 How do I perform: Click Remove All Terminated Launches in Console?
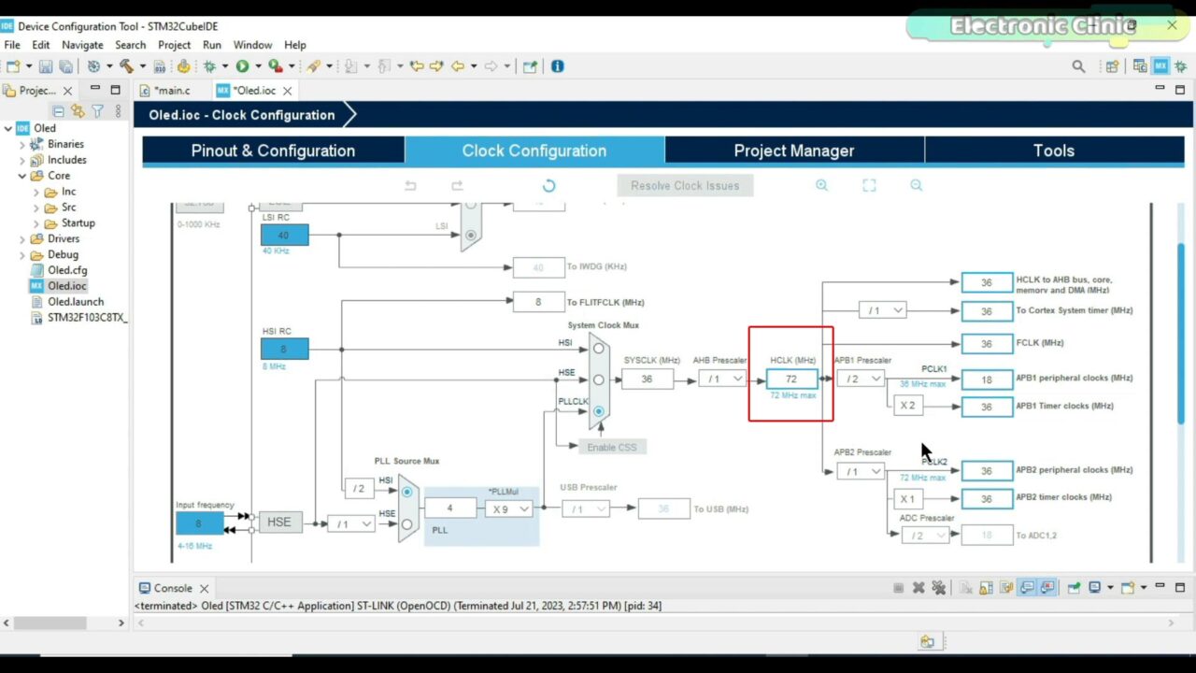(938, 588)
